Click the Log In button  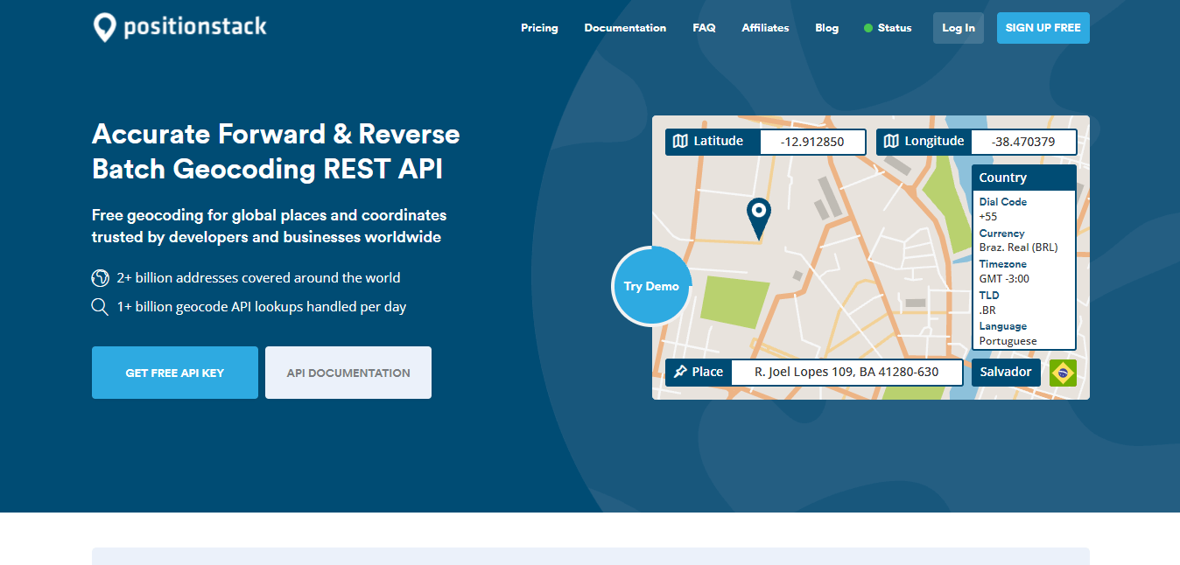coord(959,28)
